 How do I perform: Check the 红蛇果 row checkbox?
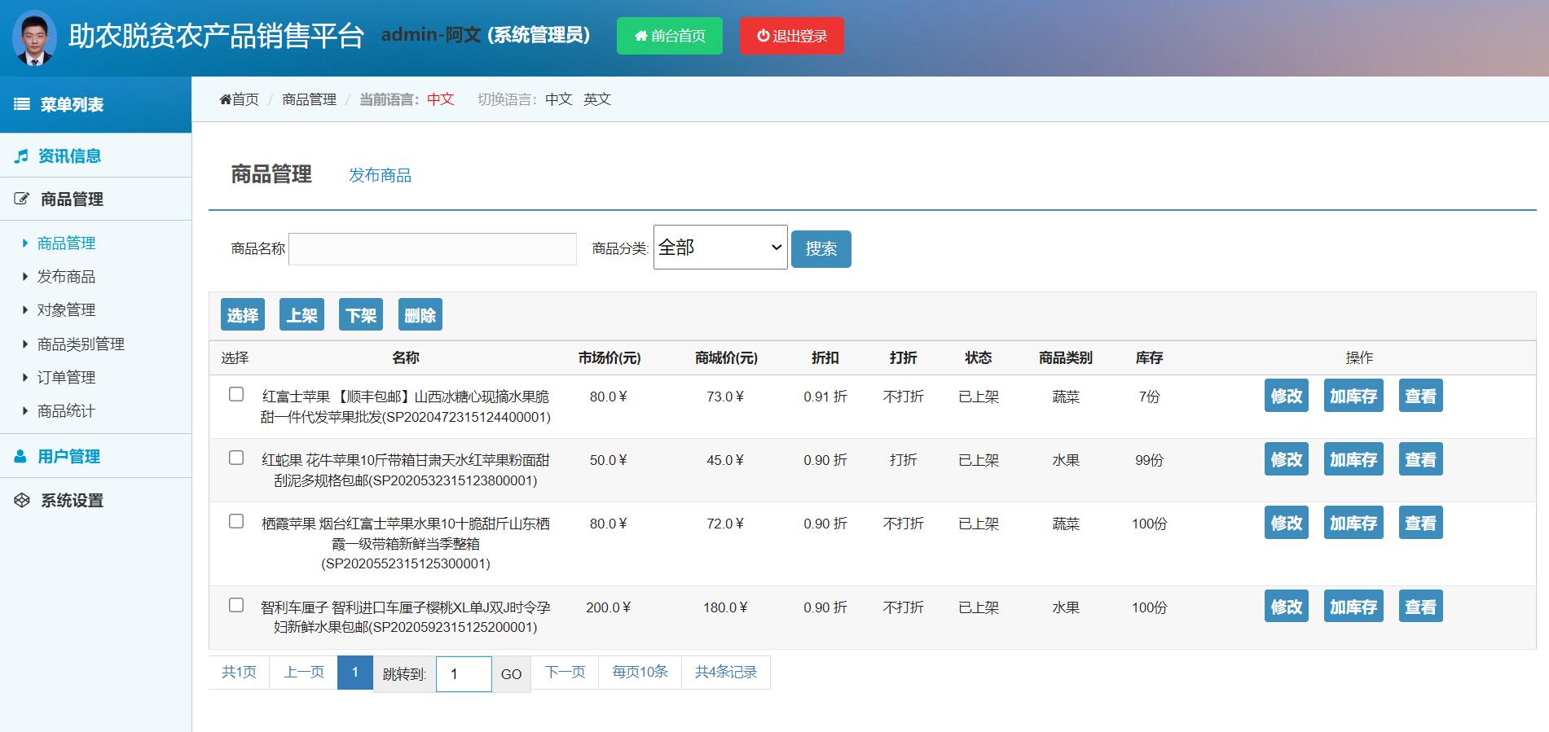[x=236, y=458]
